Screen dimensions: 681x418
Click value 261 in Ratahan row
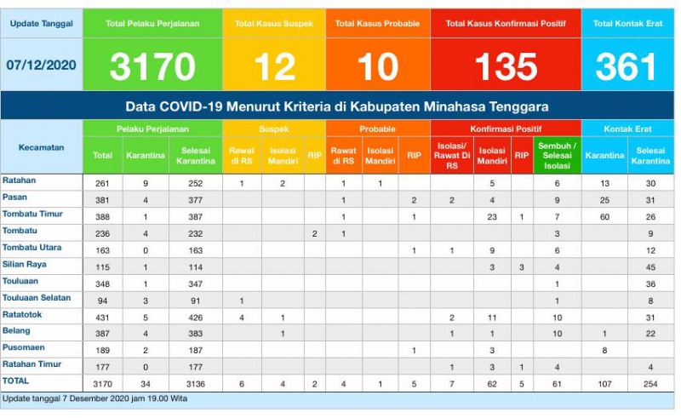pos(102,183)
